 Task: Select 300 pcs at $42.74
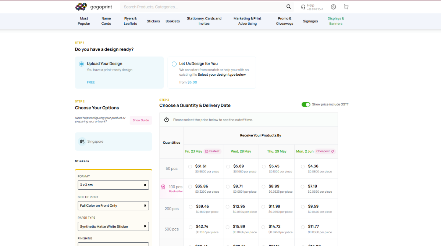[191, 227]
